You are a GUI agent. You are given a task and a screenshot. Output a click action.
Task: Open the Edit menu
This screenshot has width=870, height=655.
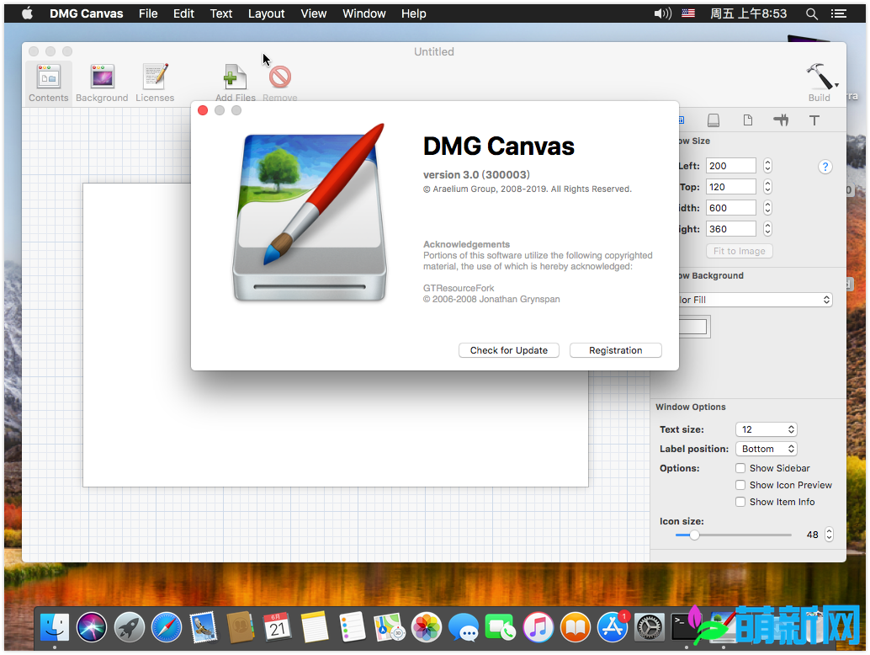[x=183, y=13]
